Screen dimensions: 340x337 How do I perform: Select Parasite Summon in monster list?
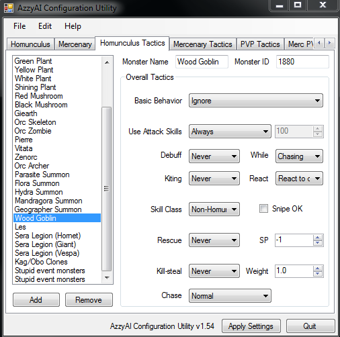(x=57, y=175)
